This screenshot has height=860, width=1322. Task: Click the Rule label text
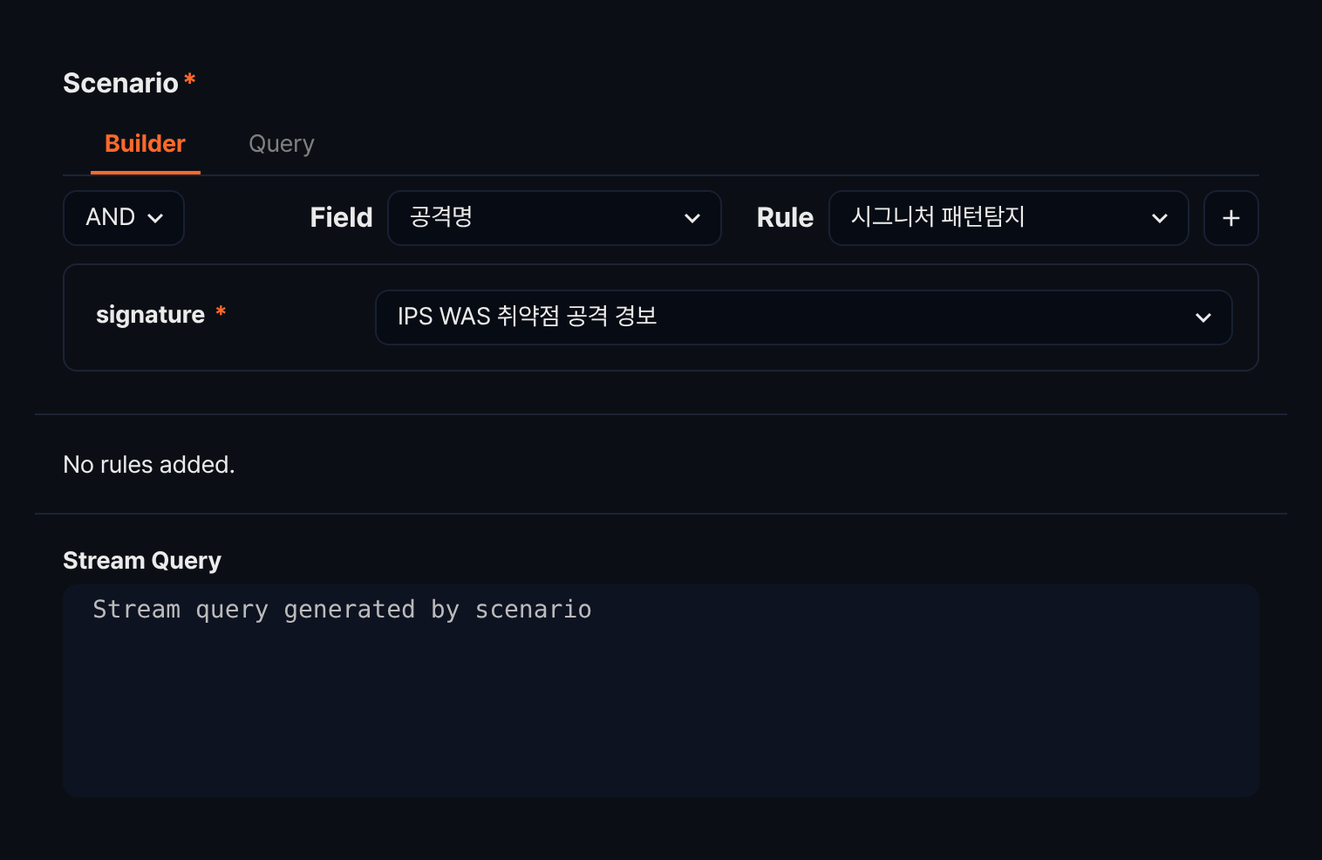click(785, 218)
